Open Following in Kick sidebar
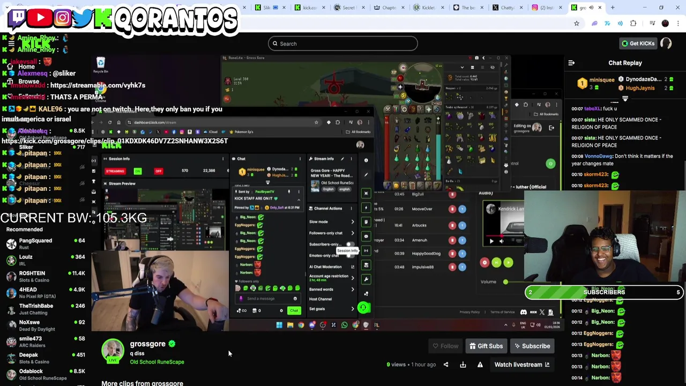 click(x=27, y=96)
